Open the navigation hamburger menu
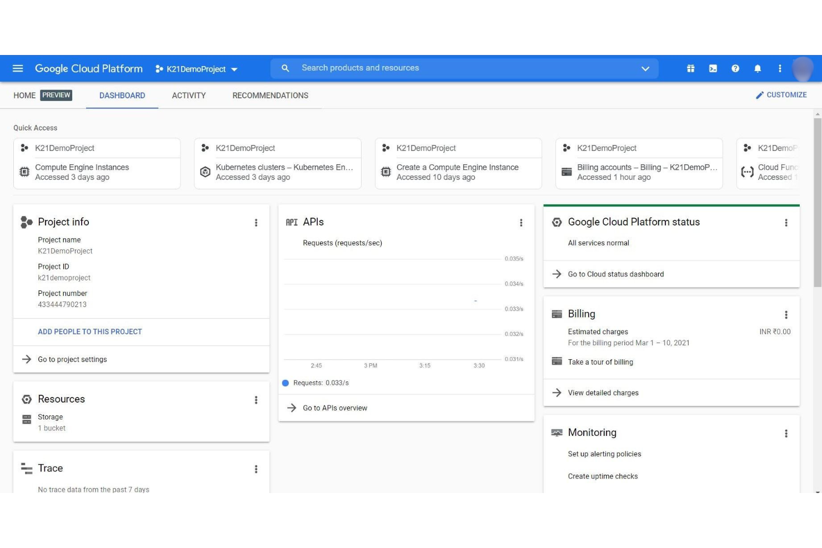Viewport: 822px width, 548px height. click(18, 68)
